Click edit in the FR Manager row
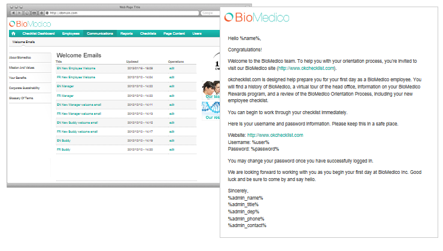 [172, 96]
